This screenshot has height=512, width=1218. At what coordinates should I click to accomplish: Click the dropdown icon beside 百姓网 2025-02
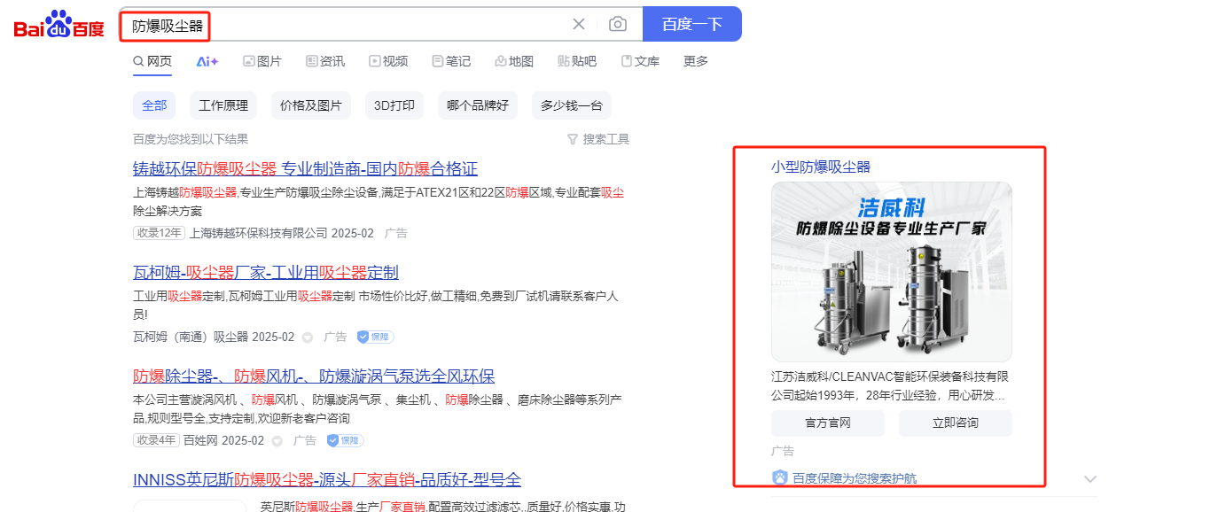tap(277, 440)
